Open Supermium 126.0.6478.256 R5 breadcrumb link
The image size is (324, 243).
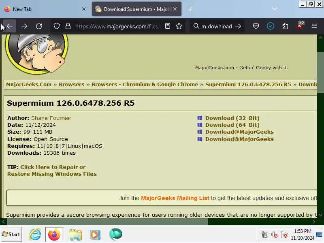[x=248, y=85]
